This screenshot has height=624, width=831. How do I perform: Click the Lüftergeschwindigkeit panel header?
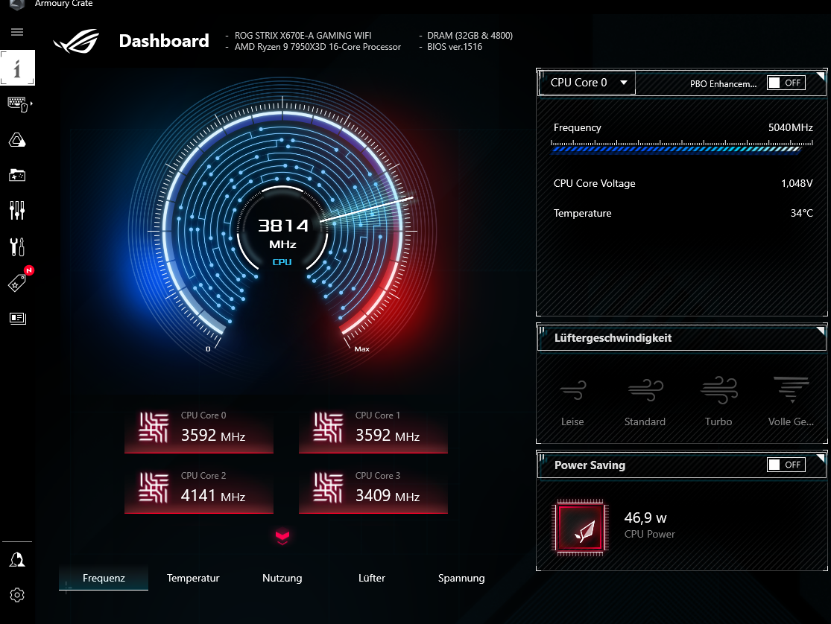[x=681, y=338]
